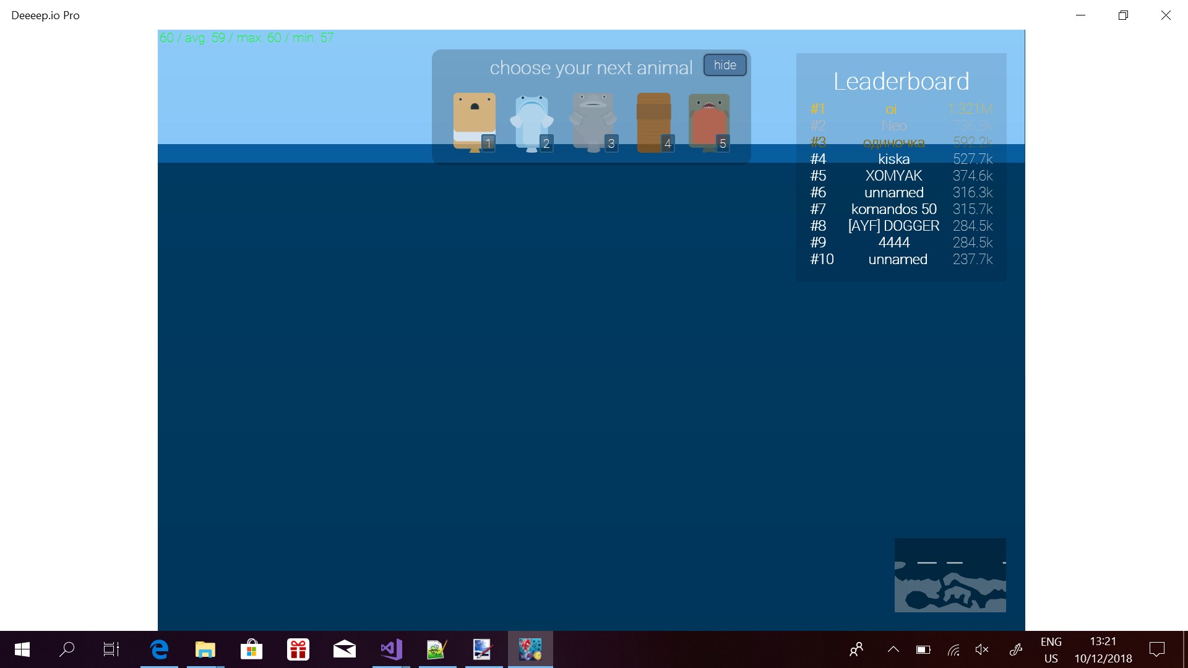Choose the red piranha animal numbered 5

pos(708,122)
